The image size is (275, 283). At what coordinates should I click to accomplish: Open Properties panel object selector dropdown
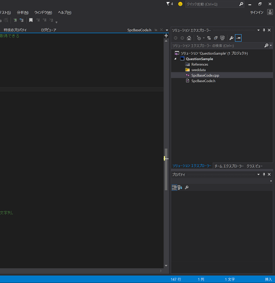coord(271,181)
